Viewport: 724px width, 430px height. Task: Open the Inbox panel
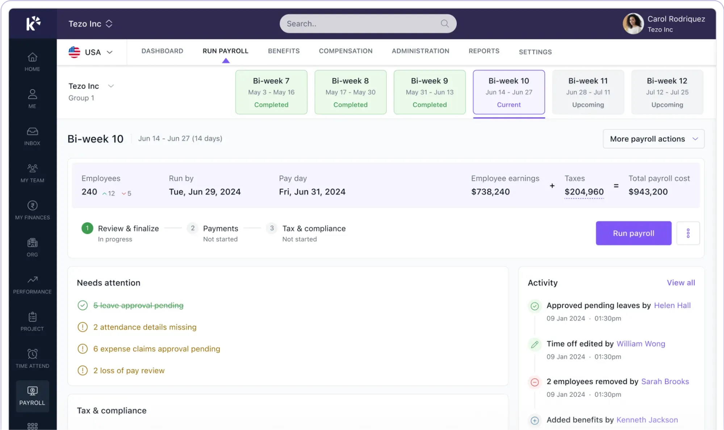(32, 136)
